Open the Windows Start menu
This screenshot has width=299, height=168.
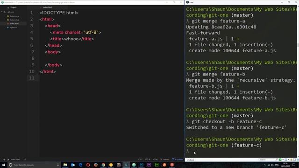(x=4, y=165)
